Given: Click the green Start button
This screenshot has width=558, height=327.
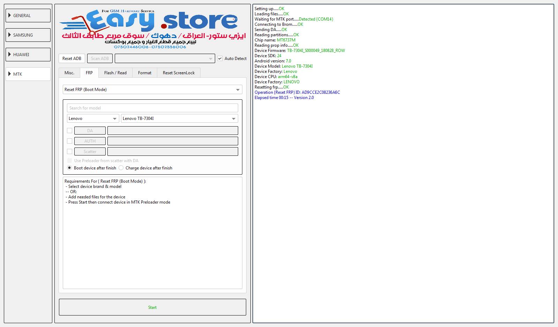Looking at the screenshot, I should coord(152,307).
